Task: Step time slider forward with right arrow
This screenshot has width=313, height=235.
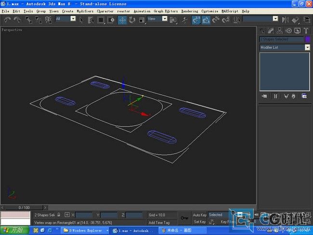Action: [x=45, y=208]
